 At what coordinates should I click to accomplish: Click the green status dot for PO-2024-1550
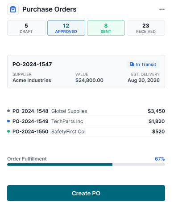[x=8, y=131]
